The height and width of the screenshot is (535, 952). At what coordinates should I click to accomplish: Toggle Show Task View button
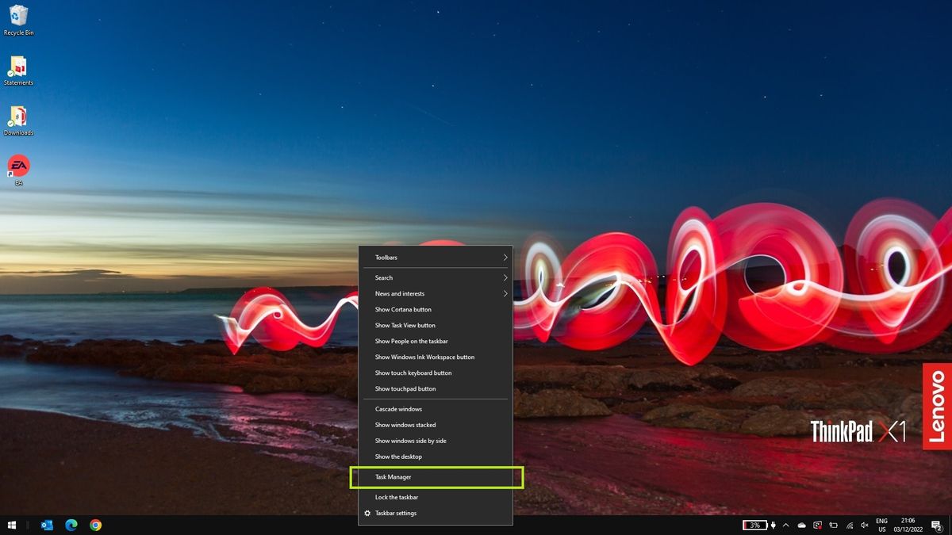pyautogui.click(x=435, y=326)
